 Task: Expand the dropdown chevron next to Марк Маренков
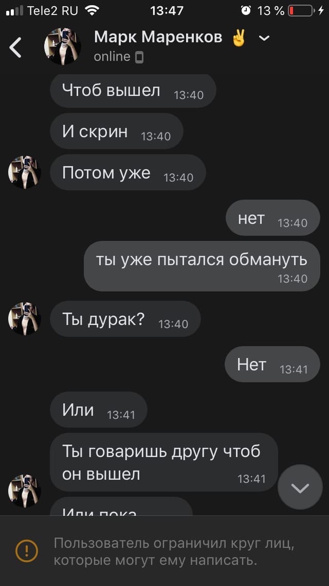pos(264,38)
